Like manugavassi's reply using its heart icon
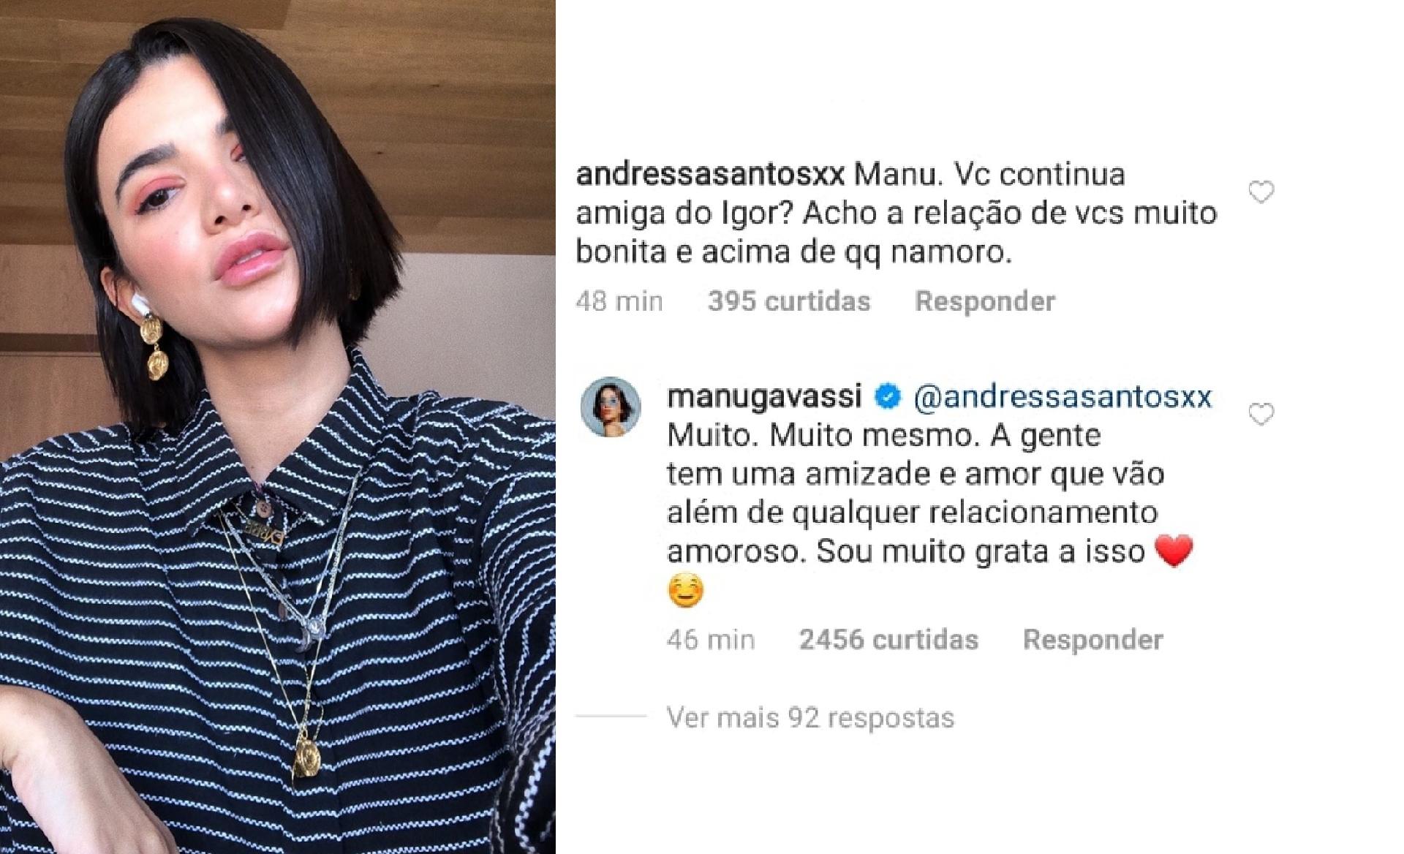Image resolution: width=1404 pixels, height=854 pixels. pyautogui.click(x=1261, y=415)
